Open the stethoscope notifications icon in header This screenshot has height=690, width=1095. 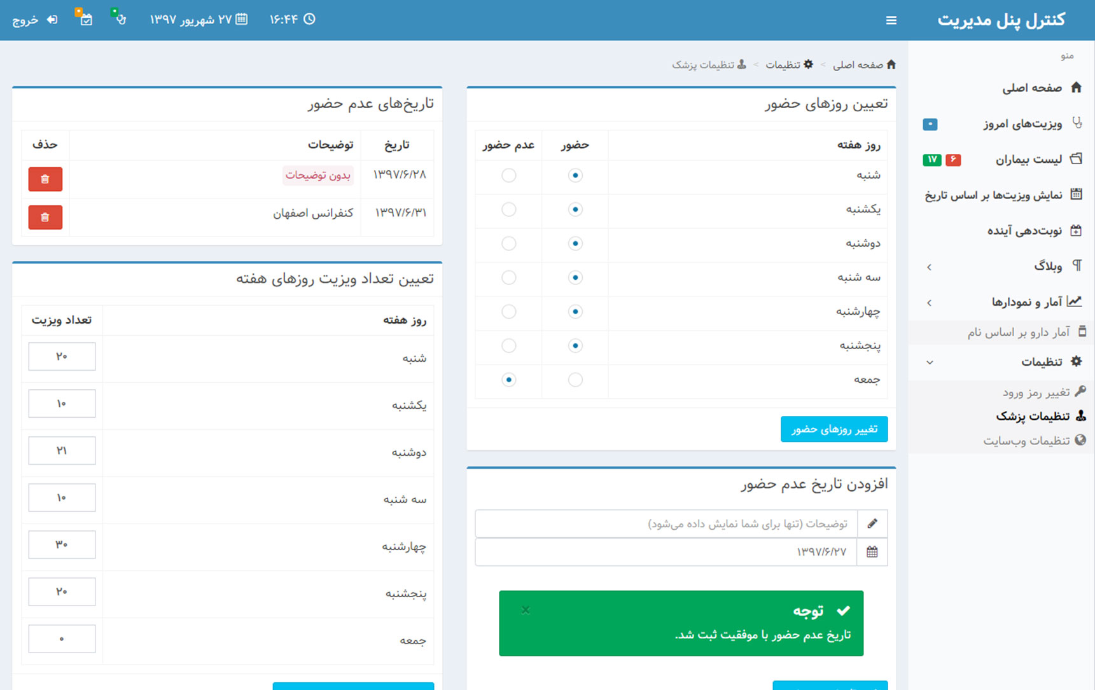point(120,19)
